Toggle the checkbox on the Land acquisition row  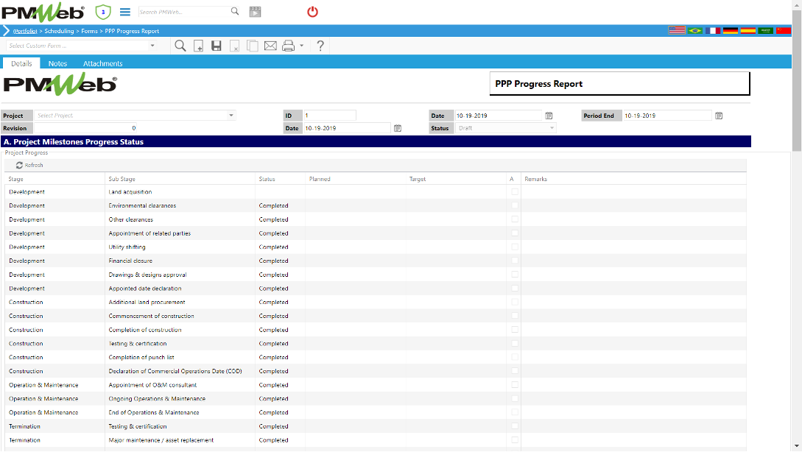[x=514, y=191]
